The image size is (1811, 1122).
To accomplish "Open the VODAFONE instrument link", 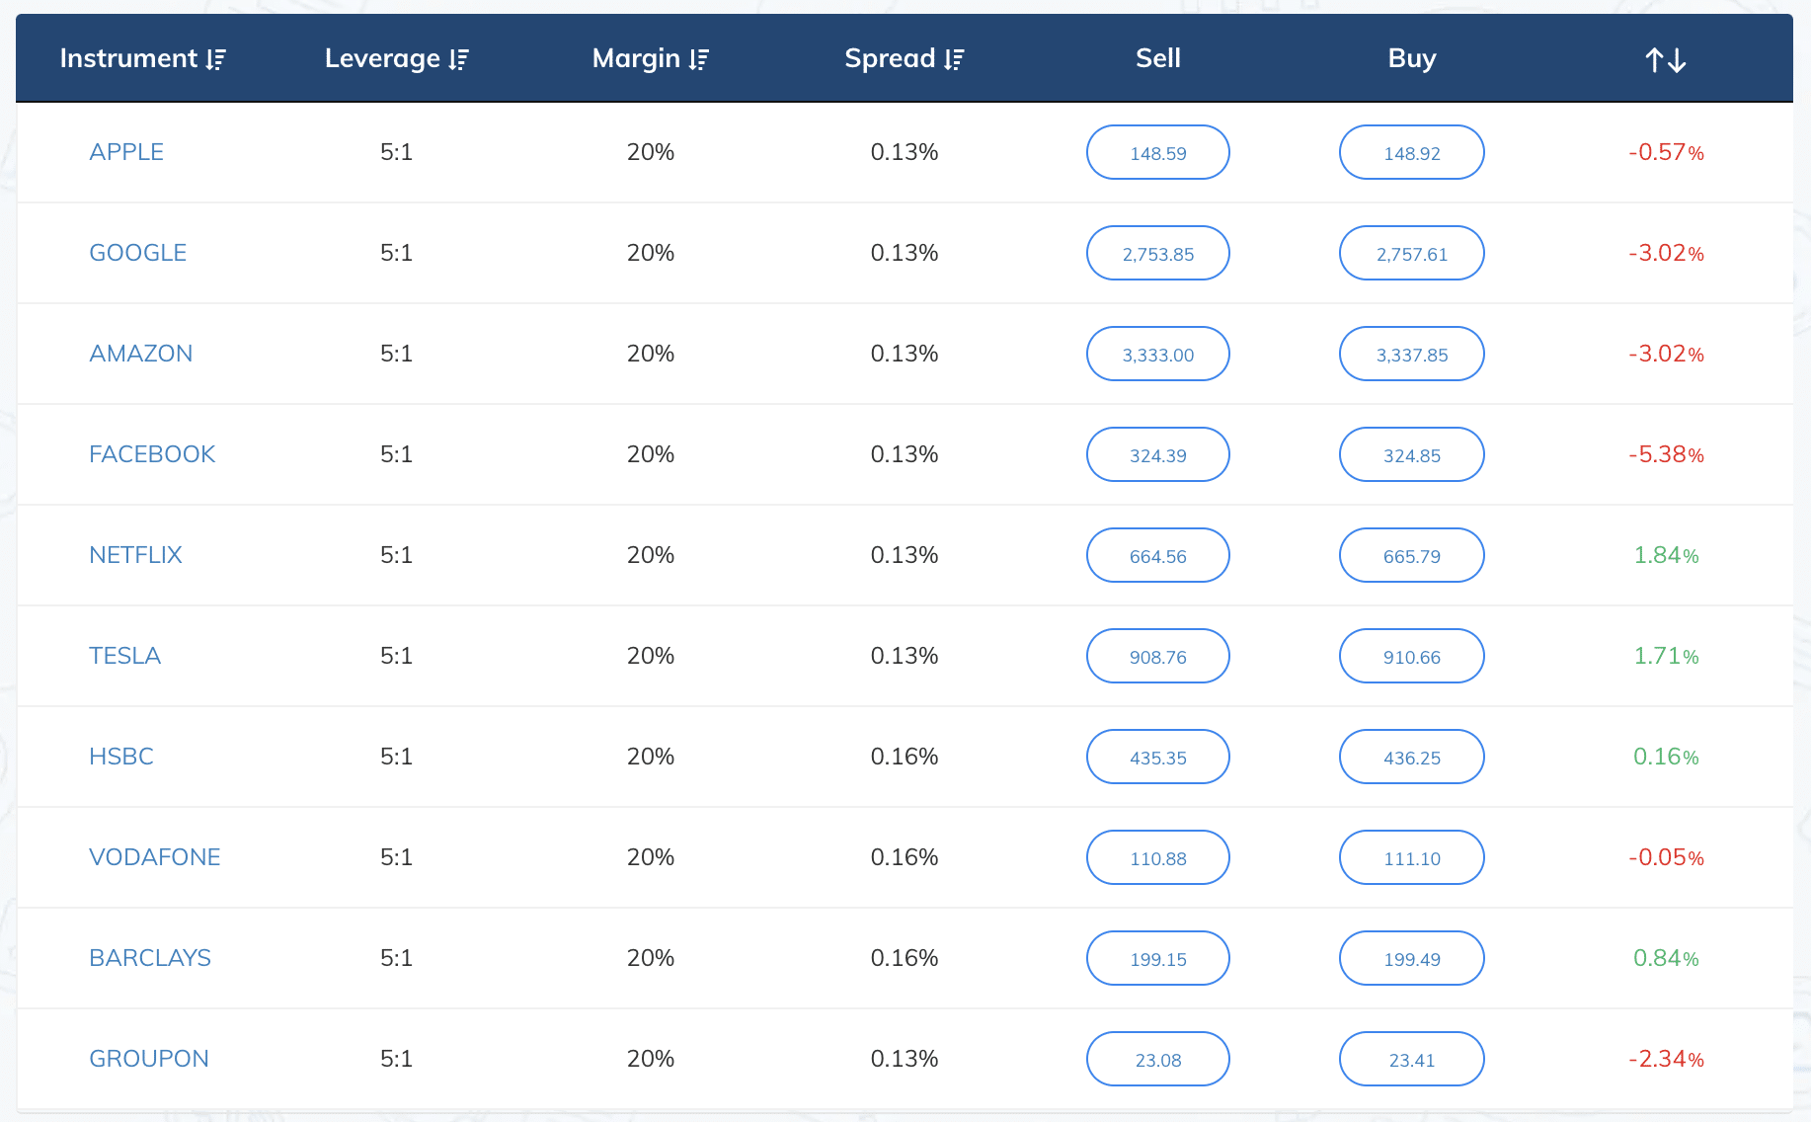I will coord(155,857).
